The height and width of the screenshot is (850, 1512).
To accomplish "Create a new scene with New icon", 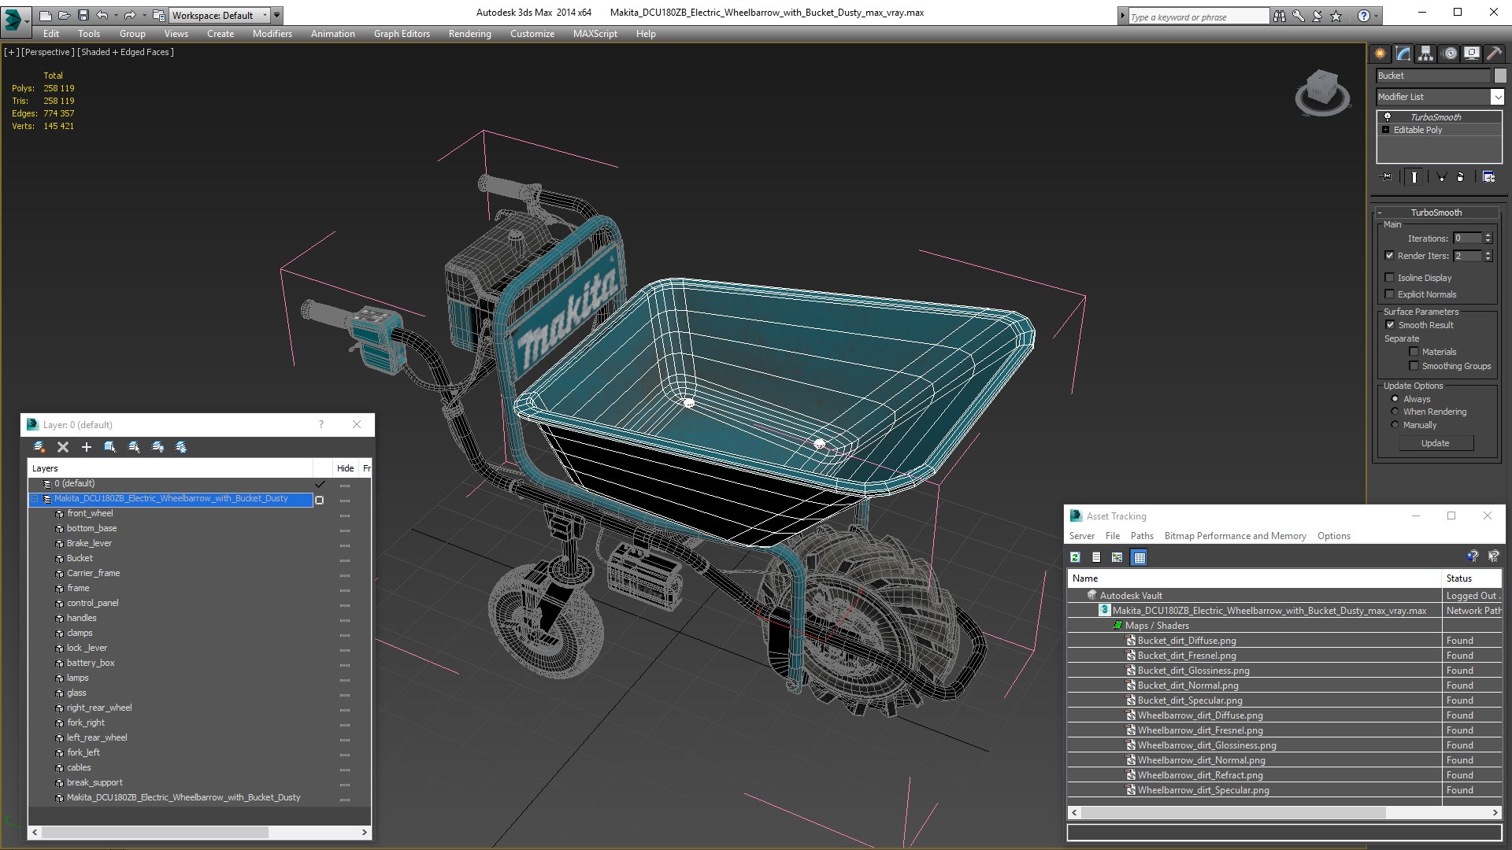I will click(45, 15).
